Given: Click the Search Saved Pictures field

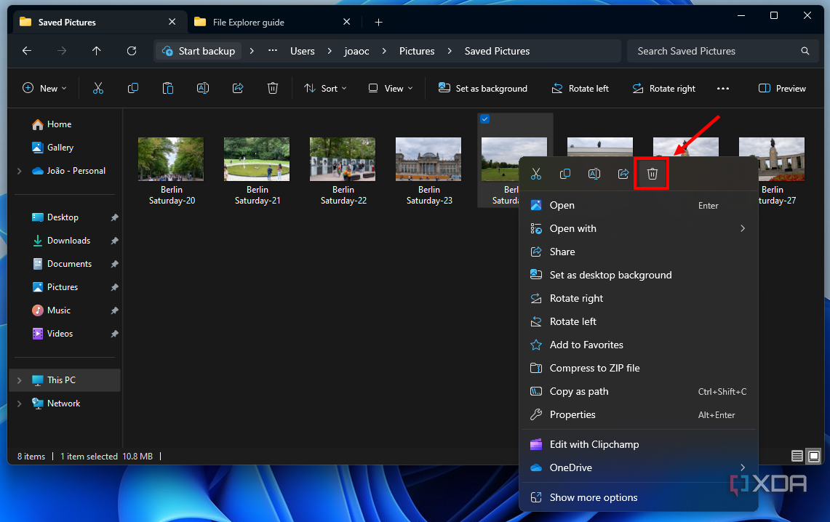Looking at the screenshot, I should [717, 51].
